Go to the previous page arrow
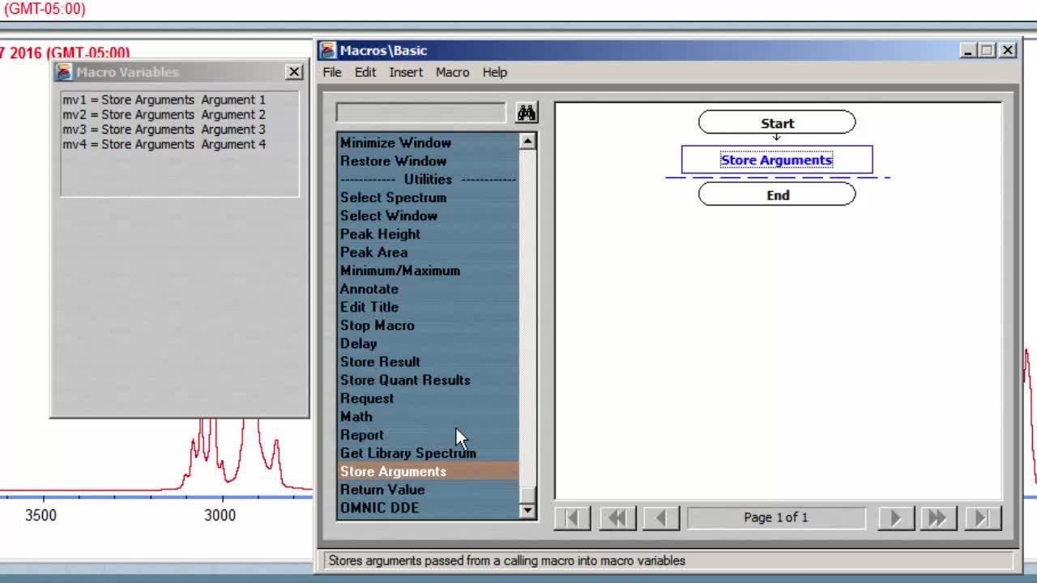The width and height of the screenshot is (1037, 583). [x=661, y=517]
